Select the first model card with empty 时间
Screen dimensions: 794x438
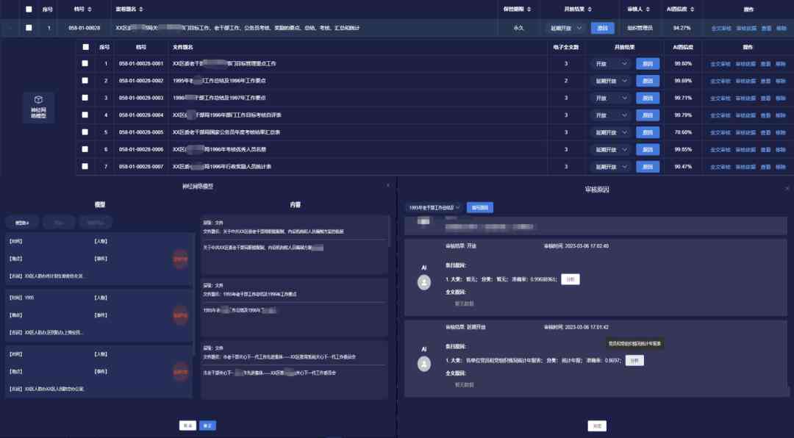coord(99,259)
